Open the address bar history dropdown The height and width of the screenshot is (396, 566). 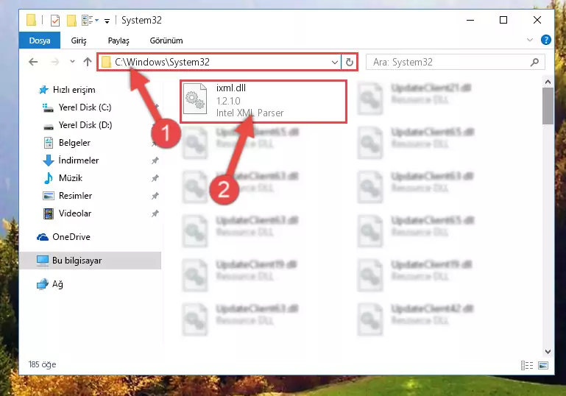tap(335, 62)
